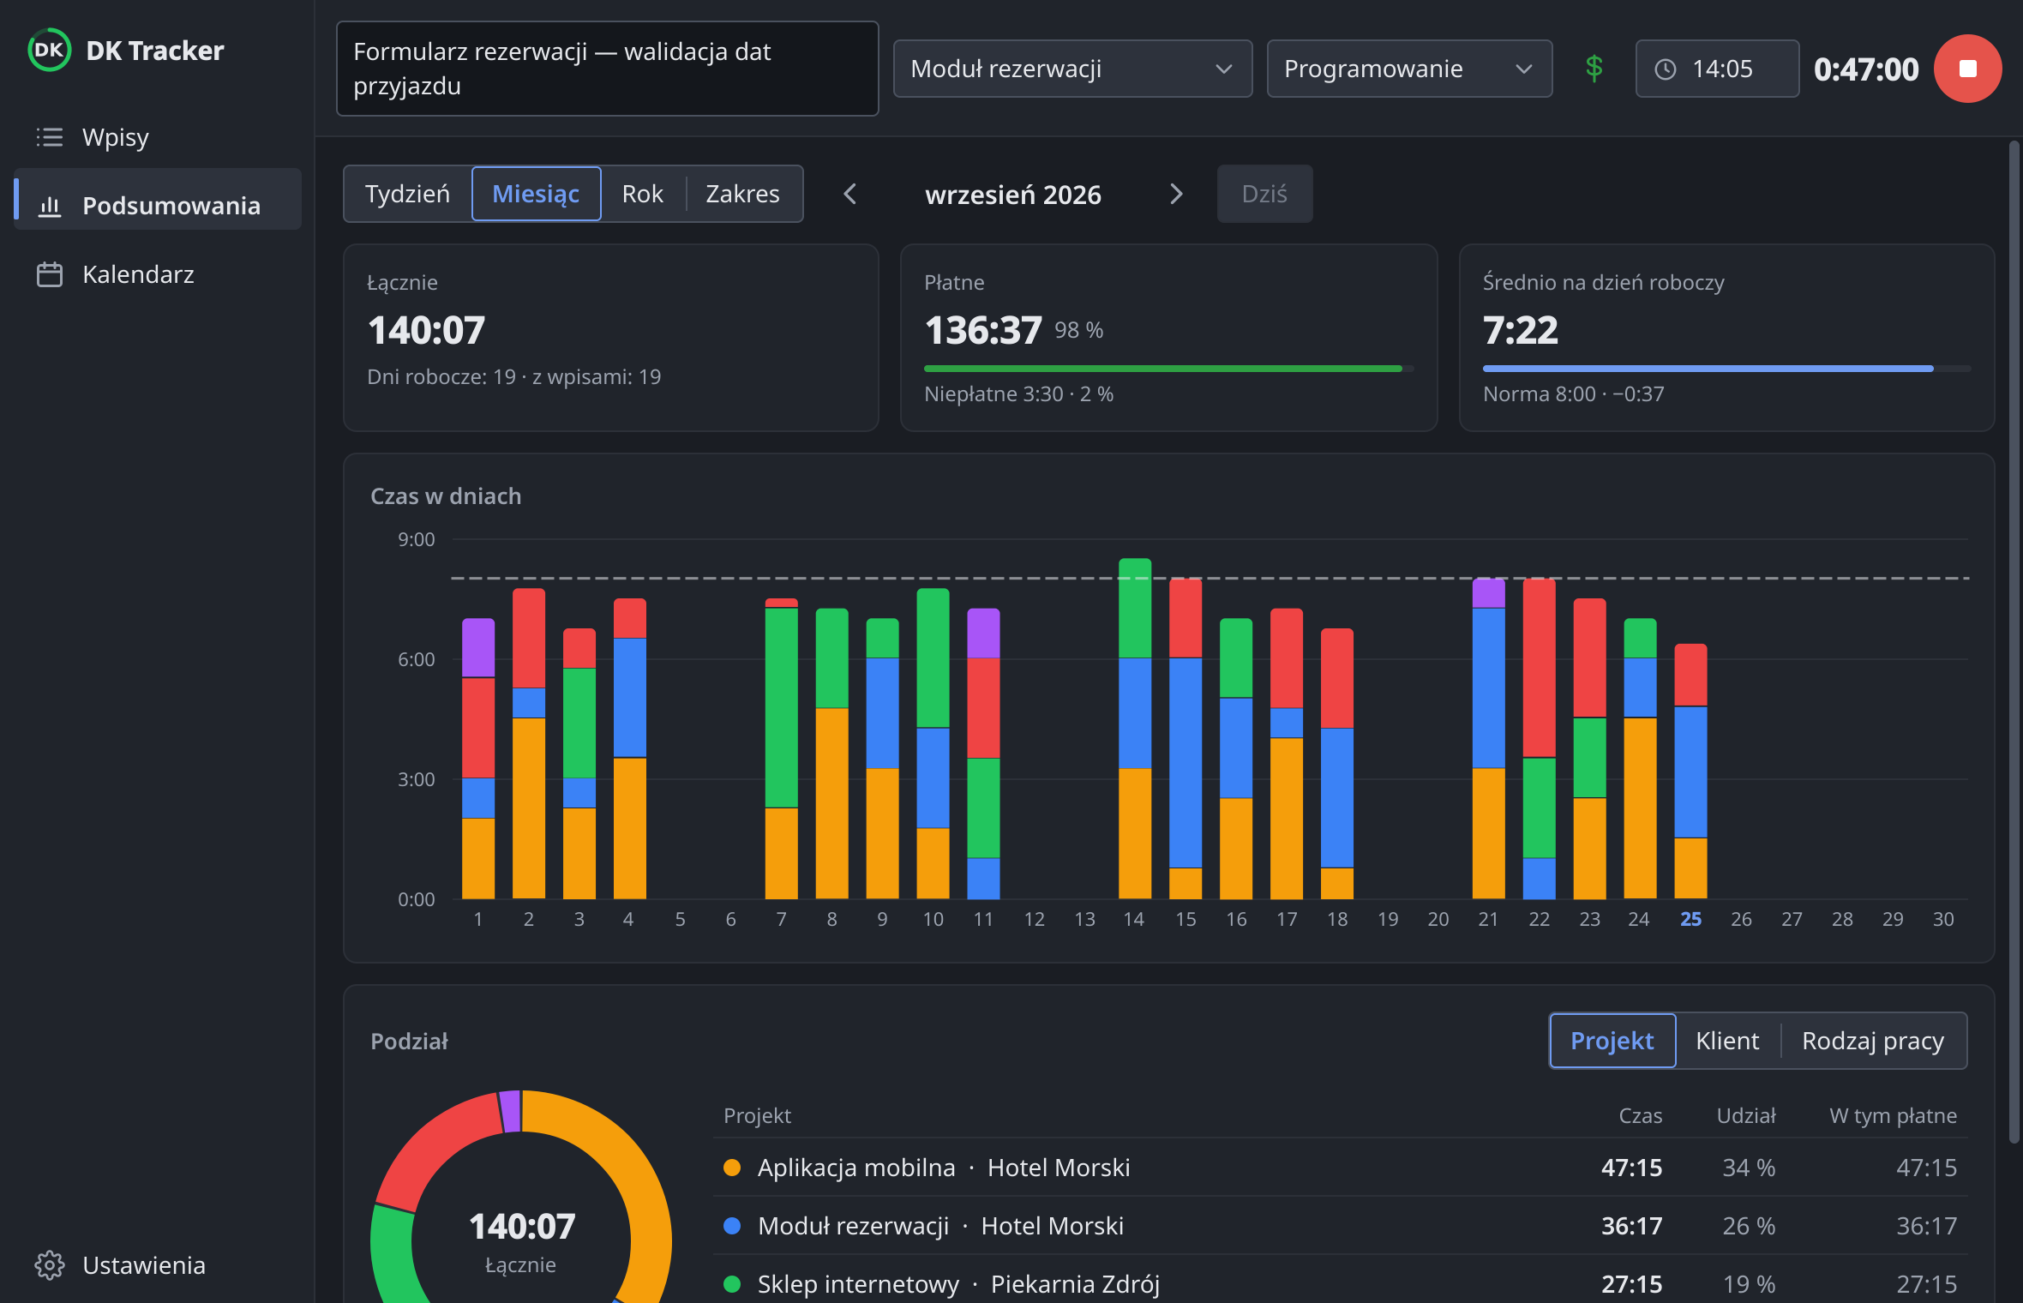This screenshot has height=1303, width=2023.
Task: Select the Rok period toggle
Action: pyautogui.click(x=643, y=194)
